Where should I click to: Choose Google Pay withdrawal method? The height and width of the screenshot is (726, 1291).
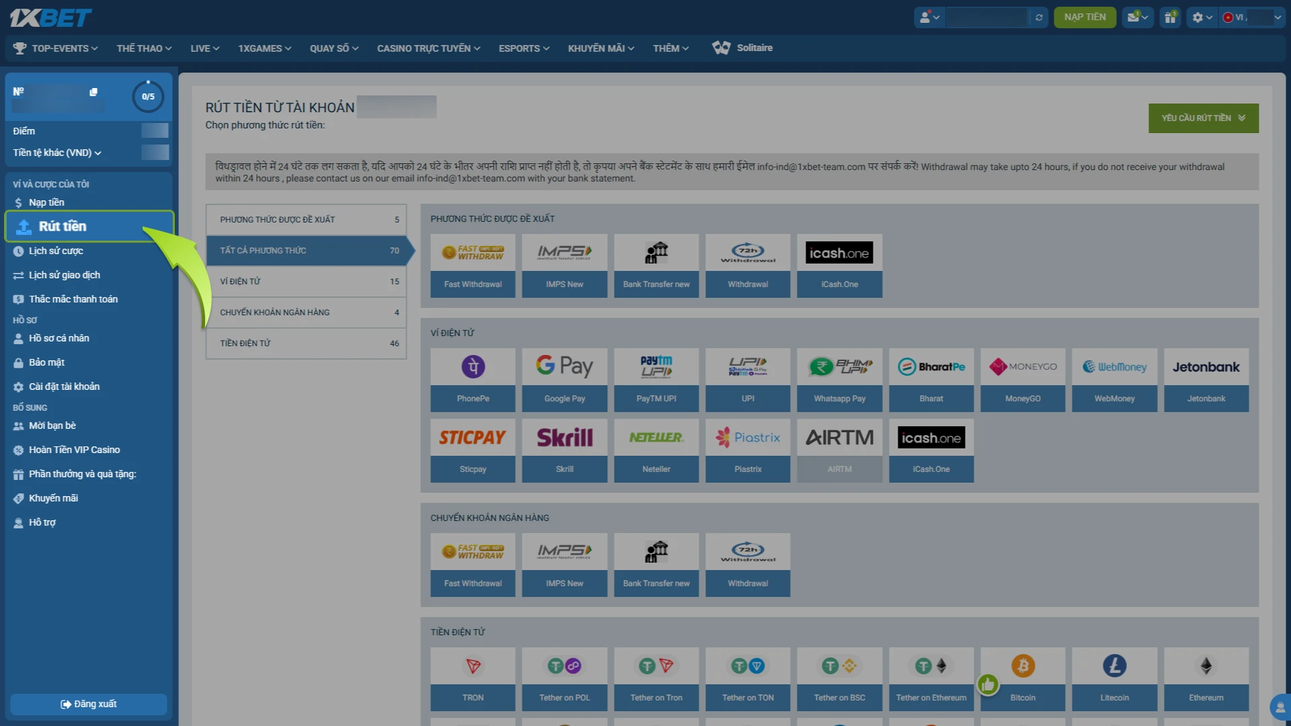pyautogui.click(x=565, y=380)
